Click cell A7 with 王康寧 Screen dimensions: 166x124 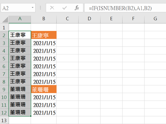tap(20, 74)
